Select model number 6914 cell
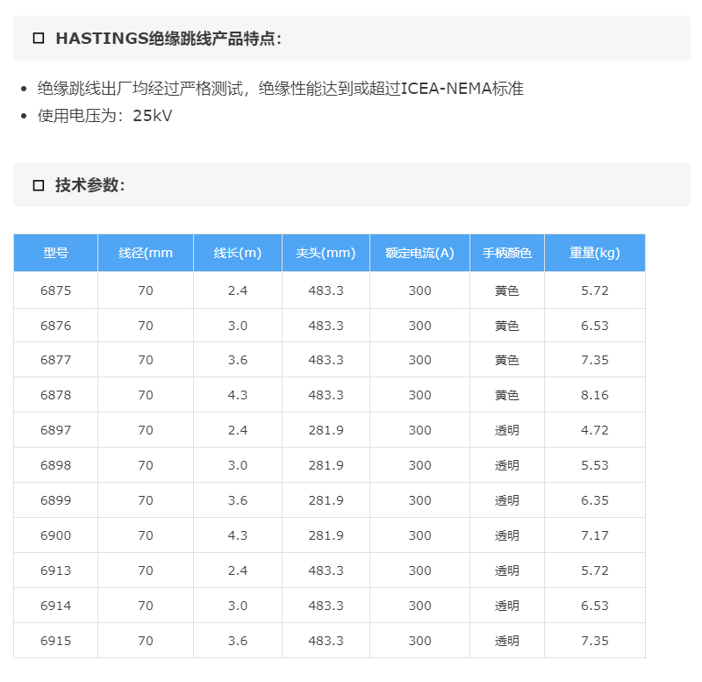Image resolution: width=702 pixels, height=682 pixels. point(55,606)
